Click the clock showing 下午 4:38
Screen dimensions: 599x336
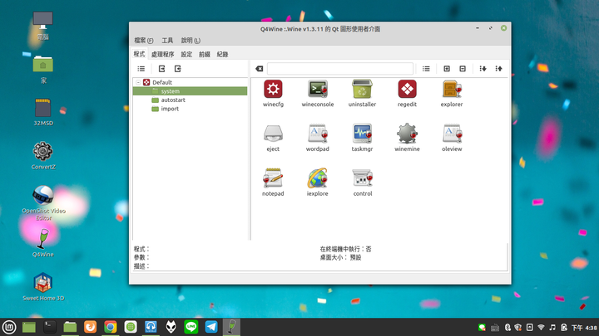tap(584, 328)
